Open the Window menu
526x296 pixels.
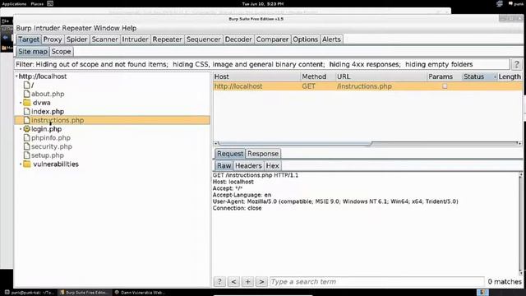[x=106, y=28]
